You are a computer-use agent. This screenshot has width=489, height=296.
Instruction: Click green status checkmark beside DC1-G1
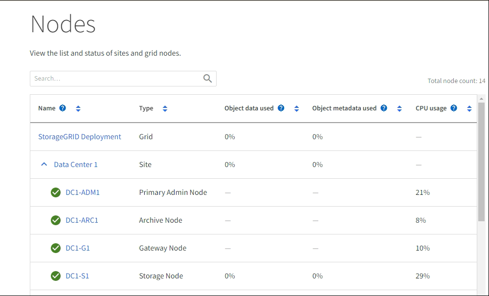(56, 248)
